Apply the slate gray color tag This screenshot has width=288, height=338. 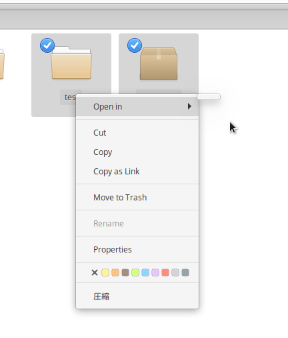185,273
